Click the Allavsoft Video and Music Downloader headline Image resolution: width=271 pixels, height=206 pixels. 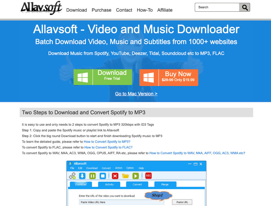[x=136, y=29]
